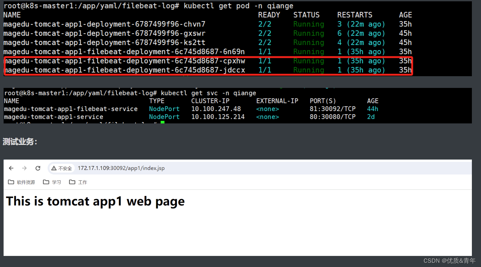Click NodePort type of filebeat-service row
Image resolution: width=481 pixels, height=267 pixels.
pyautogui.click(x=164, y=109)
